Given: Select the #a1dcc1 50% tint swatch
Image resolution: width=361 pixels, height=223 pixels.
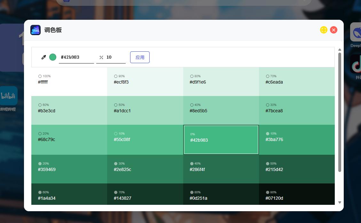Looking at the screenshot, I should [145, 110].
